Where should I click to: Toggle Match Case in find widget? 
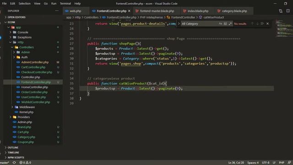tap(220, 24)
